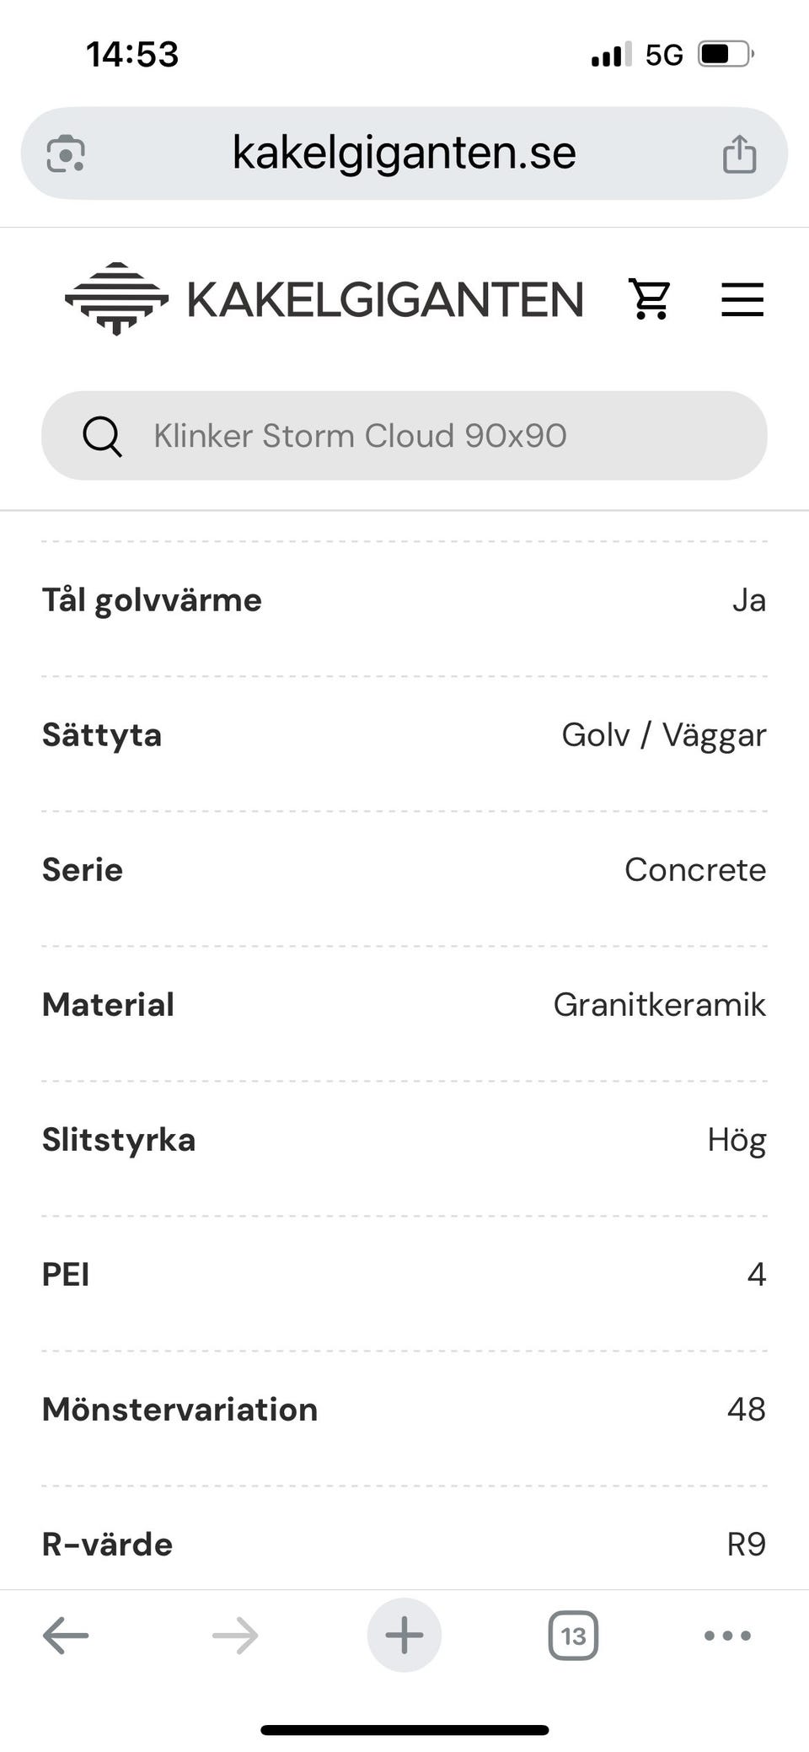This screenshot has width=809, height=1752.
Task: Go back to previous page
Action: tap(66, 1636)
